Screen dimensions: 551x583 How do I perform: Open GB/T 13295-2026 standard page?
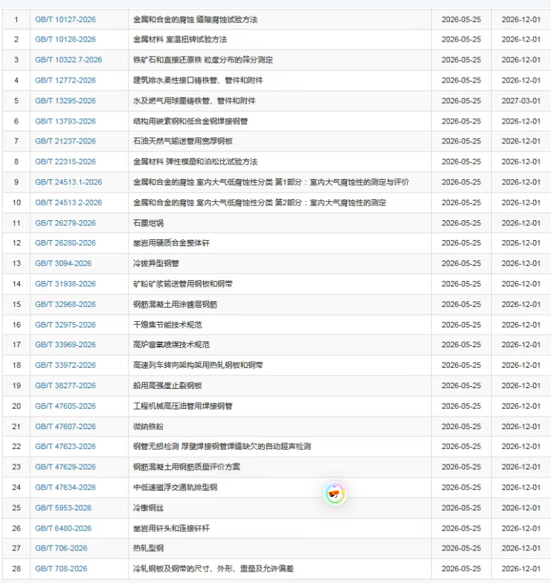(x=66, y=100)
